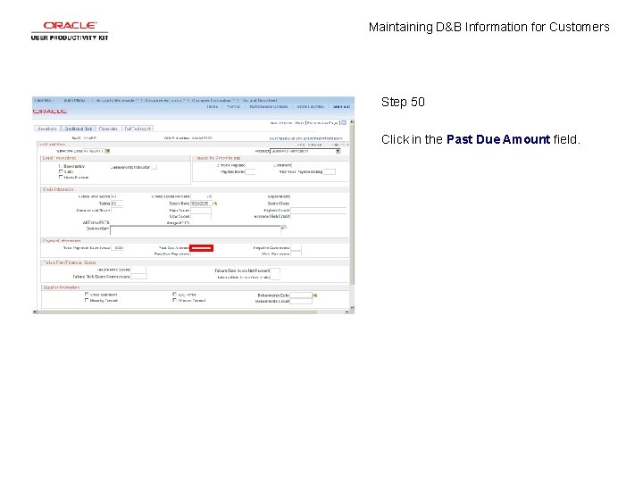Open the Main Menu navigation item

tap(75, 100)
